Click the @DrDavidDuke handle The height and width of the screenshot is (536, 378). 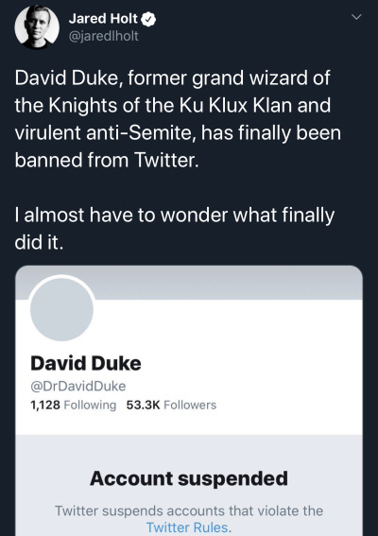pos(78,387)
